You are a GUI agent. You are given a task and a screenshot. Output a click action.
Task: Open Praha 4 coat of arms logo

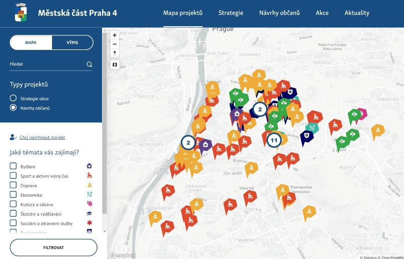click(21, 13)
